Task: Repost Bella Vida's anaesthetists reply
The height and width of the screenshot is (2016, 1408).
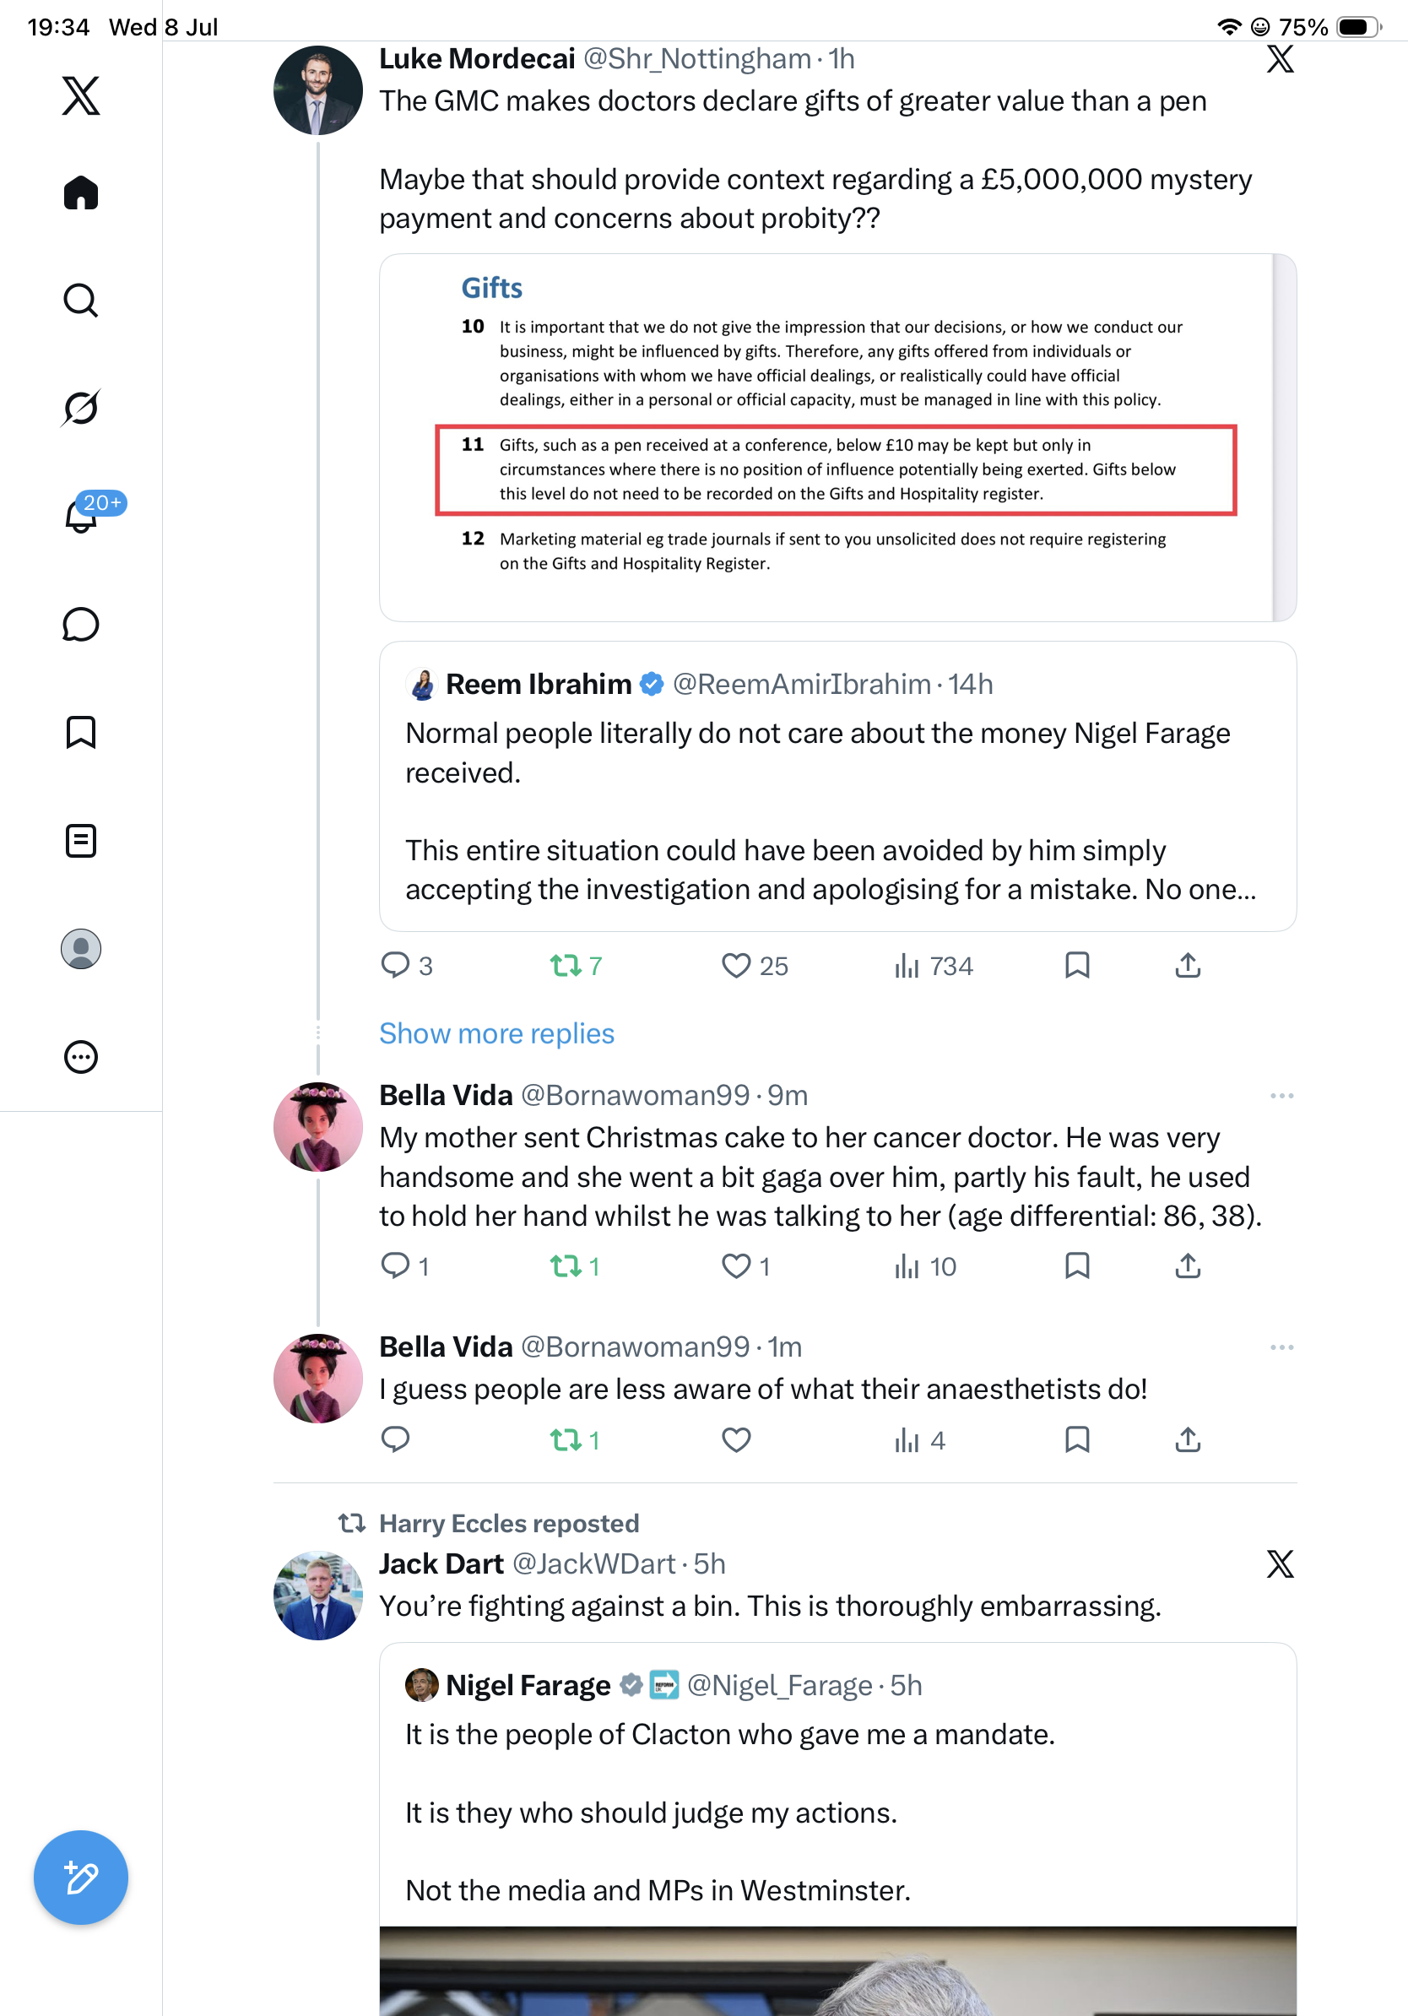Action: coord(574,1440)
